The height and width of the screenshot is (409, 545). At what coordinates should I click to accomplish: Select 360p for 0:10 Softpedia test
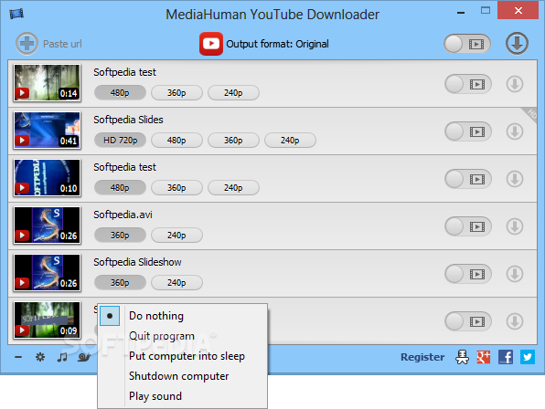tap(176, 188)
